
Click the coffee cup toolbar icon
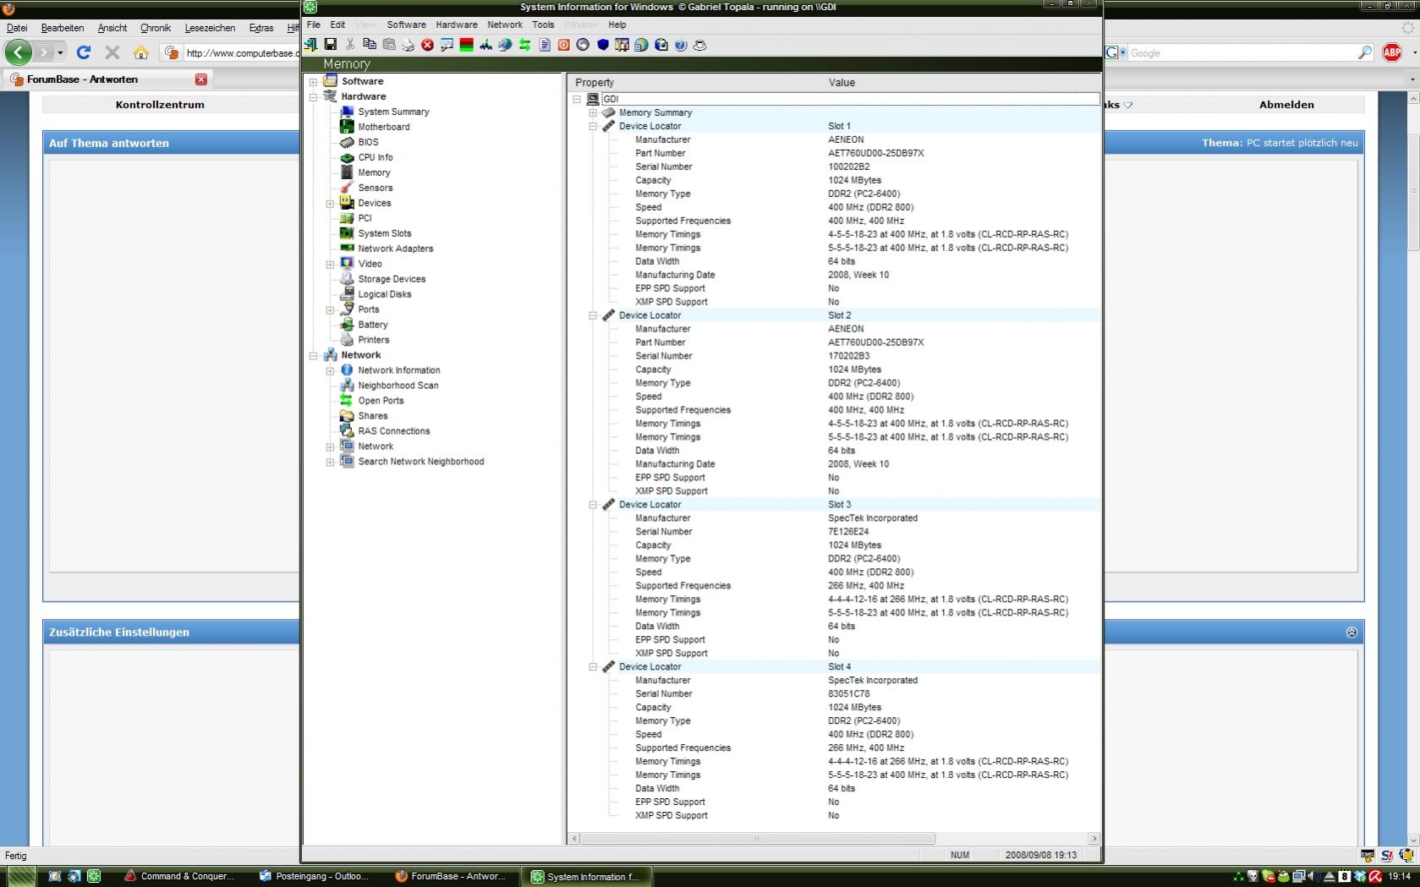[700, 45]
